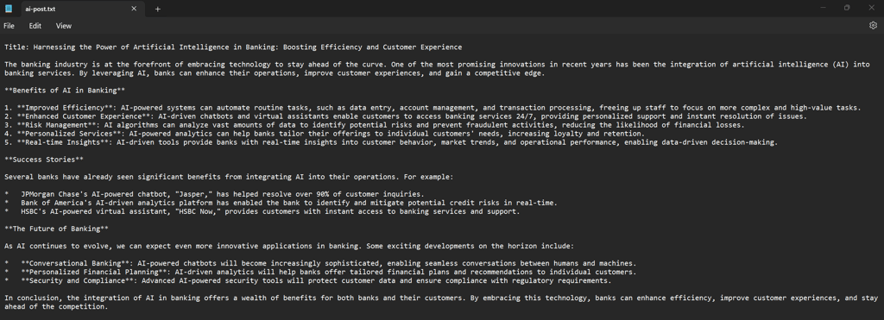The height and width of the screenshot is (320, 884).
Task: Place cursor on the JPMorgan Chase bullet
Action: point(214,194)
